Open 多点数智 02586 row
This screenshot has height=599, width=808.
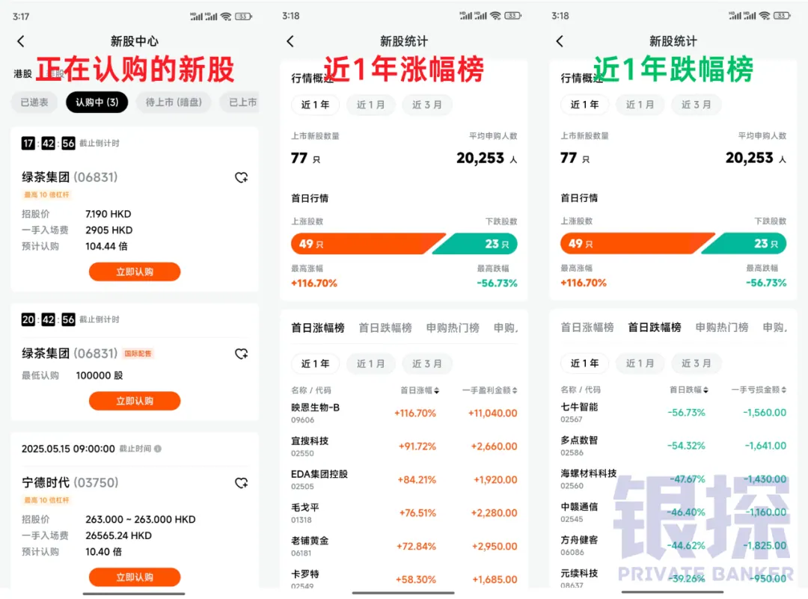coord(673,446)
